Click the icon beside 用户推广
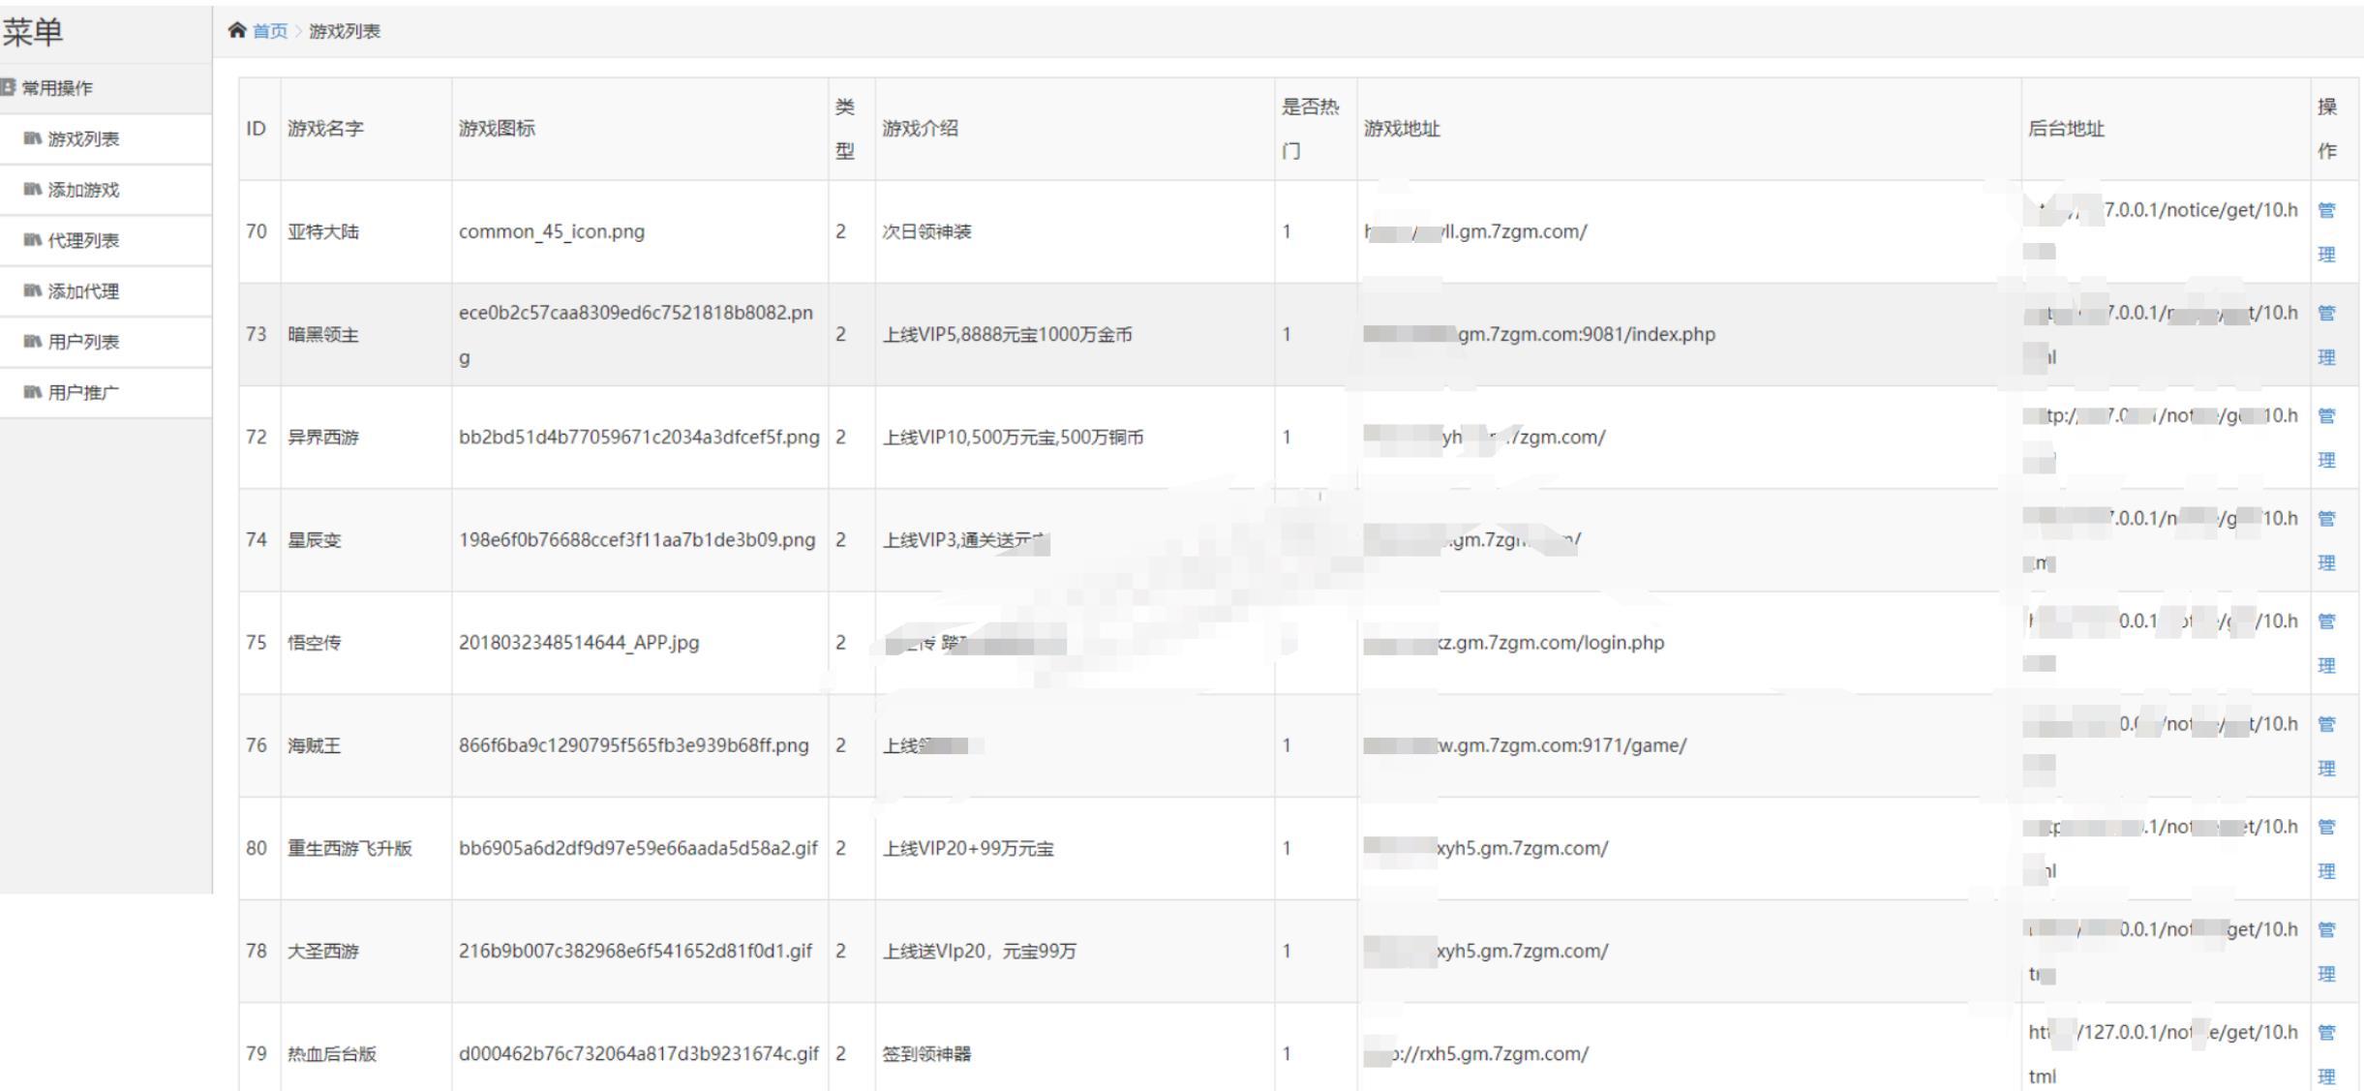Image resolution: width=2364 pixels, height=1091 pixels. (33, 392)
